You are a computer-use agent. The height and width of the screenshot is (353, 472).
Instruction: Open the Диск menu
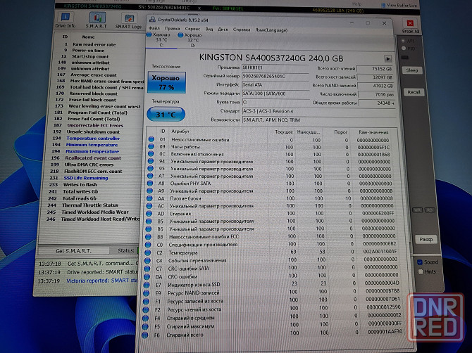(x=223, y=30)
